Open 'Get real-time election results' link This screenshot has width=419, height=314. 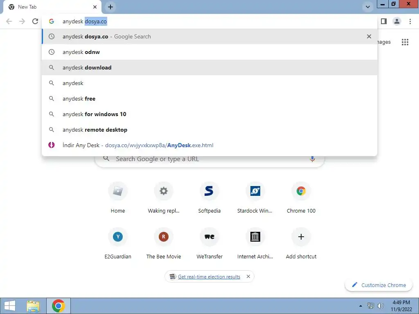(209, 277)
